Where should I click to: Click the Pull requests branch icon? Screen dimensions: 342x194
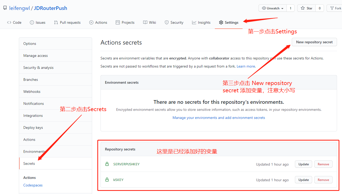coord(56,22)
